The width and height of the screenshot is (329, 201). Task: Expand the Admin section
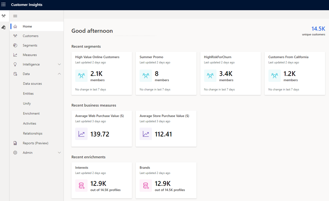tap(59, 152)
